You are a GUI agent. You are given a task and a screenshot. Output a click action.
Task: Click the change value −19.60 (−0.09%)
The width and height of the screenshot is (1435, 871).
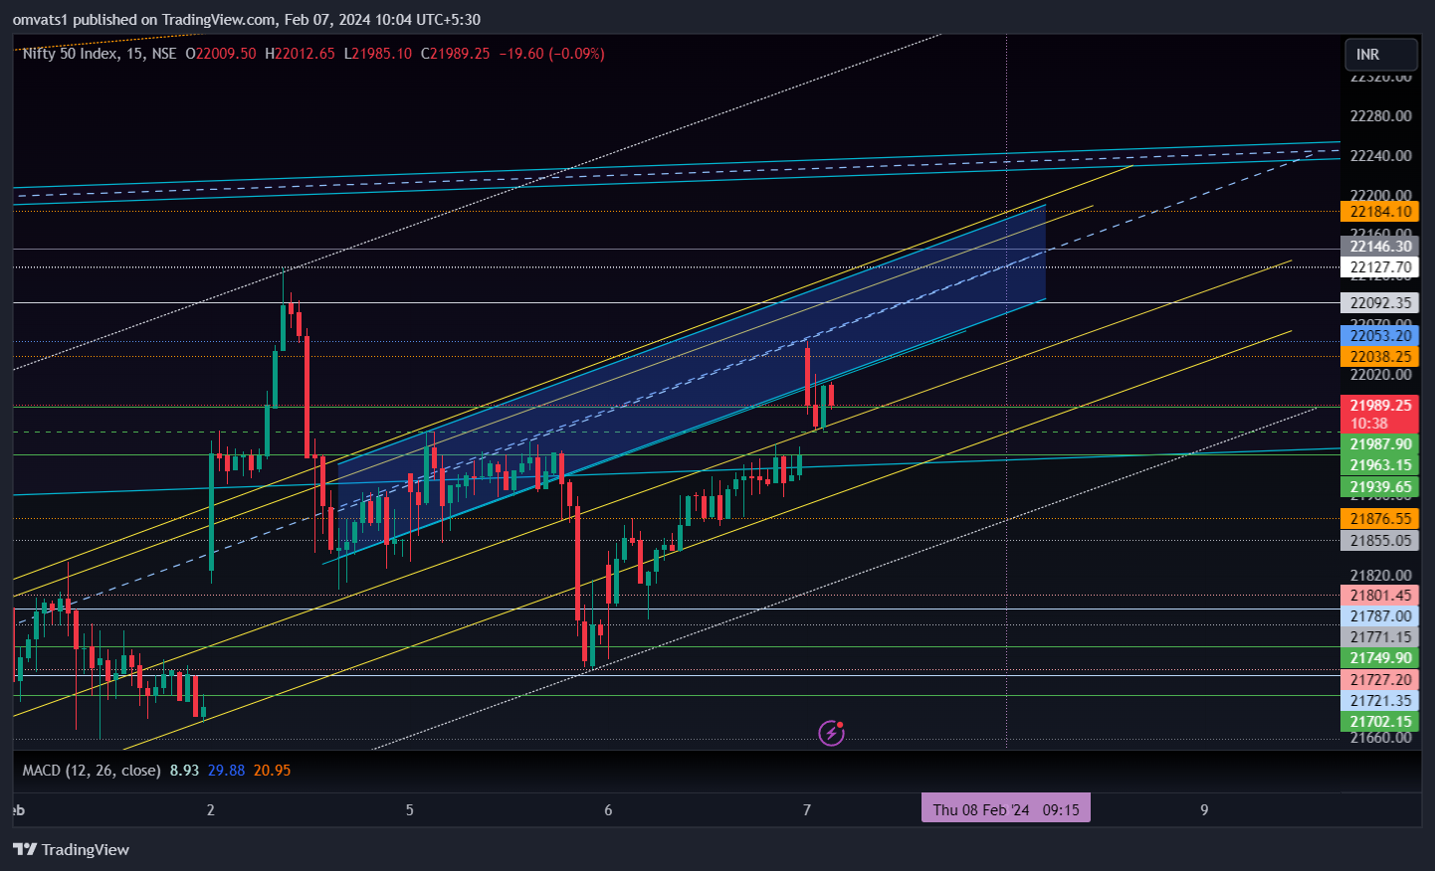[551, 54]
